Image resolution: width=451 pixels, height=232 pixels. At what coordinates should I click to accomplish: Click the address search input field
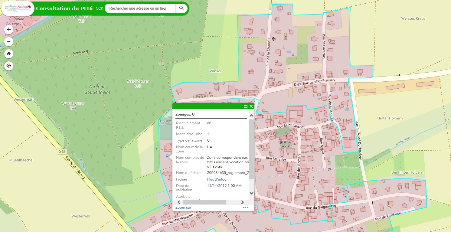(141, 8)
